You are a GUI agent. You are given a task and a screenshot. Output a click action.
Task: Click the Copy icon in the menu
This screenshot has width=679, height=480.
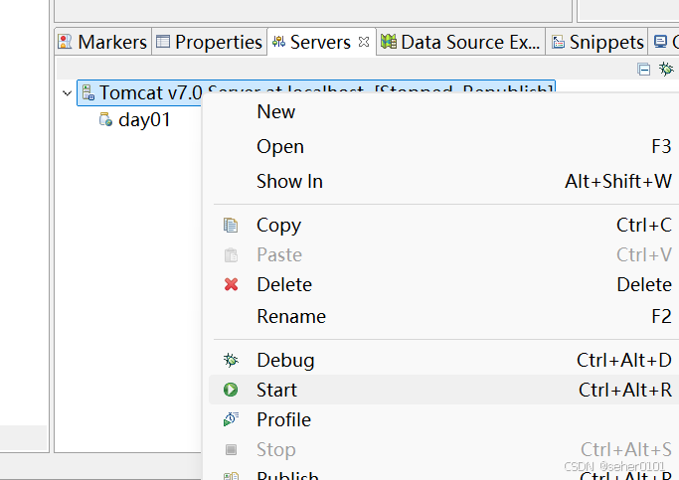(x=231, y=225)
